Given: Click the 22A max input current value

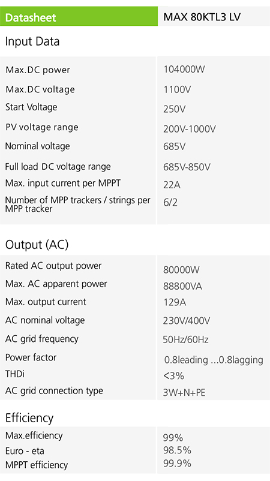Looking at the screenshot, I should (x=172, y=185).
